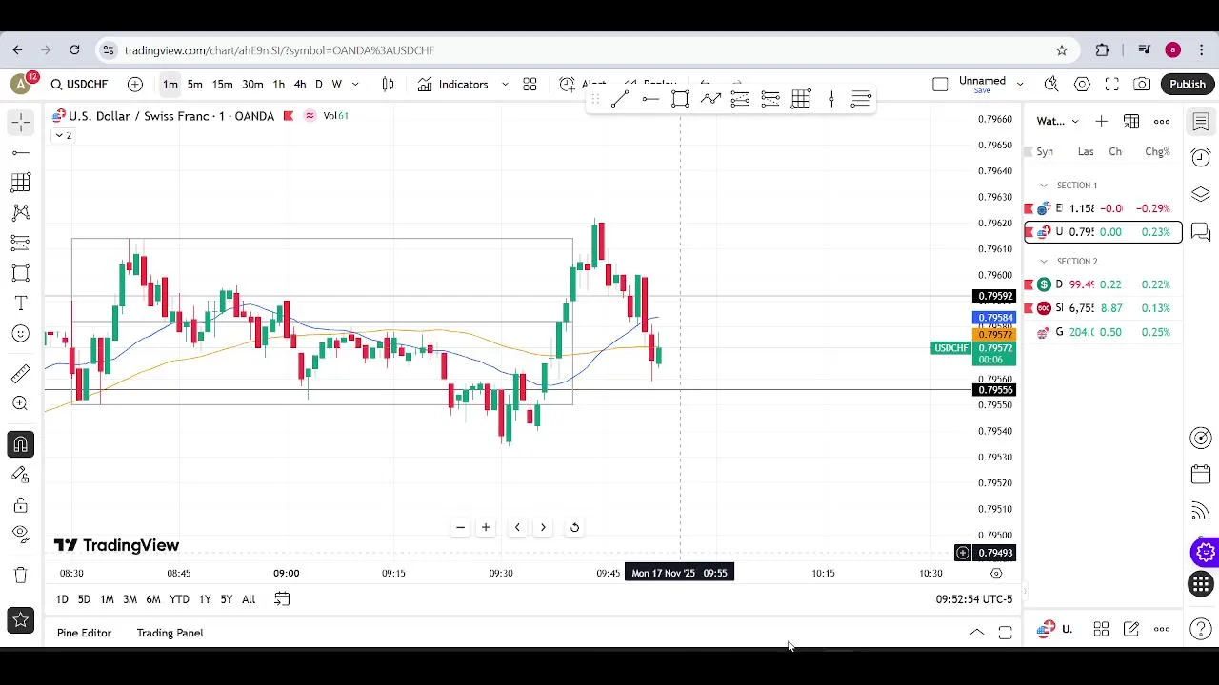The width and height of the screenshot is (1219, 685).
Task: Enter fullscreen mode
Action: pos(1111,85)
